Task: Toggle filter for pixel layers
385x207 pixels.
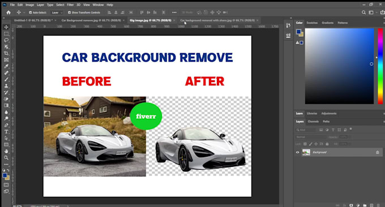Action: [321, 130]
